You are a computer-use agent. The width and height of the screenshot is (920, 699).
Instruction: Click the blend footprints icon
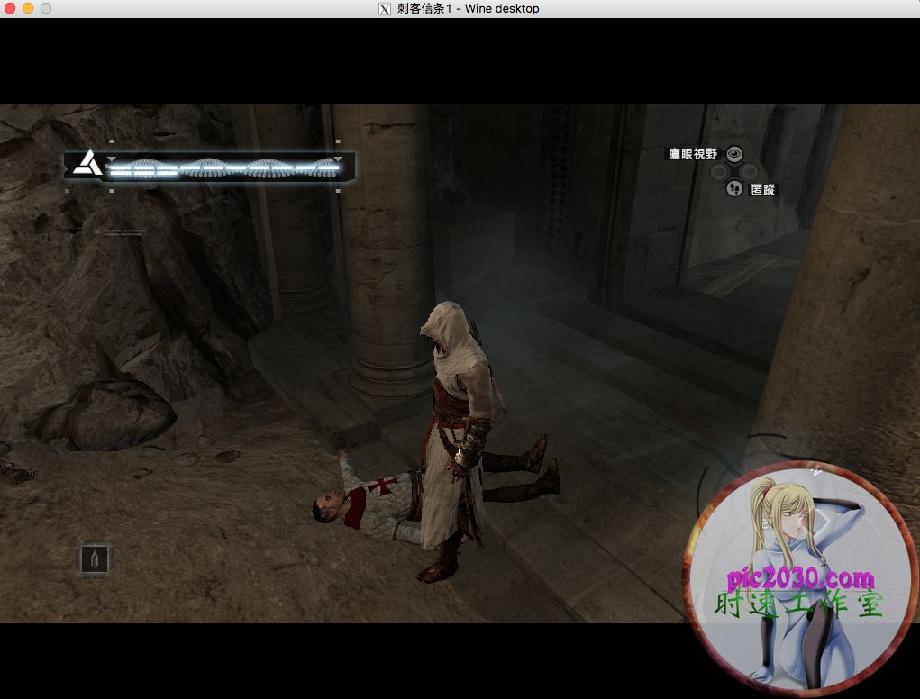[x=734, y=188]
